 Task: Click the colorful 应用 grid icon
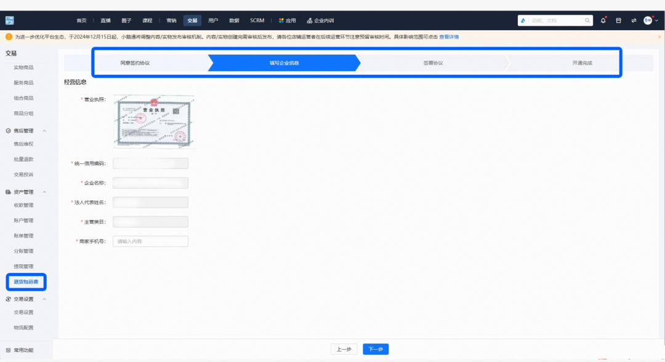click(x=281, y=20)
